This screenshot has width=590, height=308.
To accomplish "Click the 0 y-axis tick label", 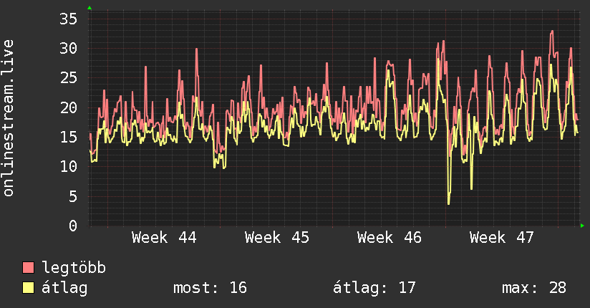I will coord(73,226).
